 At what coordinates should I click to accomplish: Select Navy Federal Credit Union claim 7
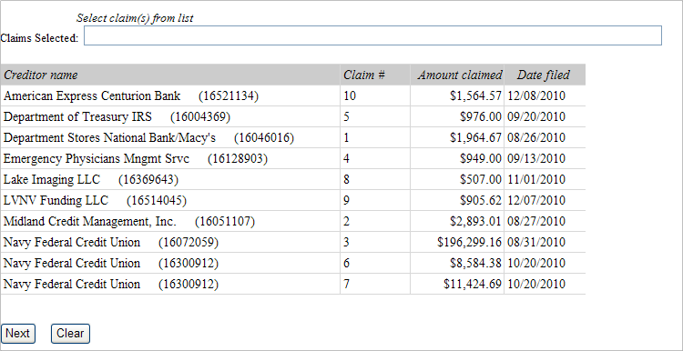[x=292, y=284]
